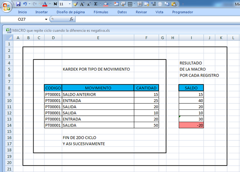Viewport: 240px width, 172px height.
Task: Click the table with pencil icon
Action: tap(146, 4)
